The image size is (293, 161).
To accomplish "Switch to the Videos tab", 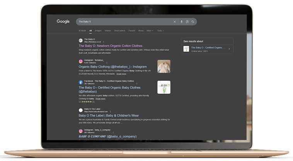I will pyautogui.click(x=107, y=31).
